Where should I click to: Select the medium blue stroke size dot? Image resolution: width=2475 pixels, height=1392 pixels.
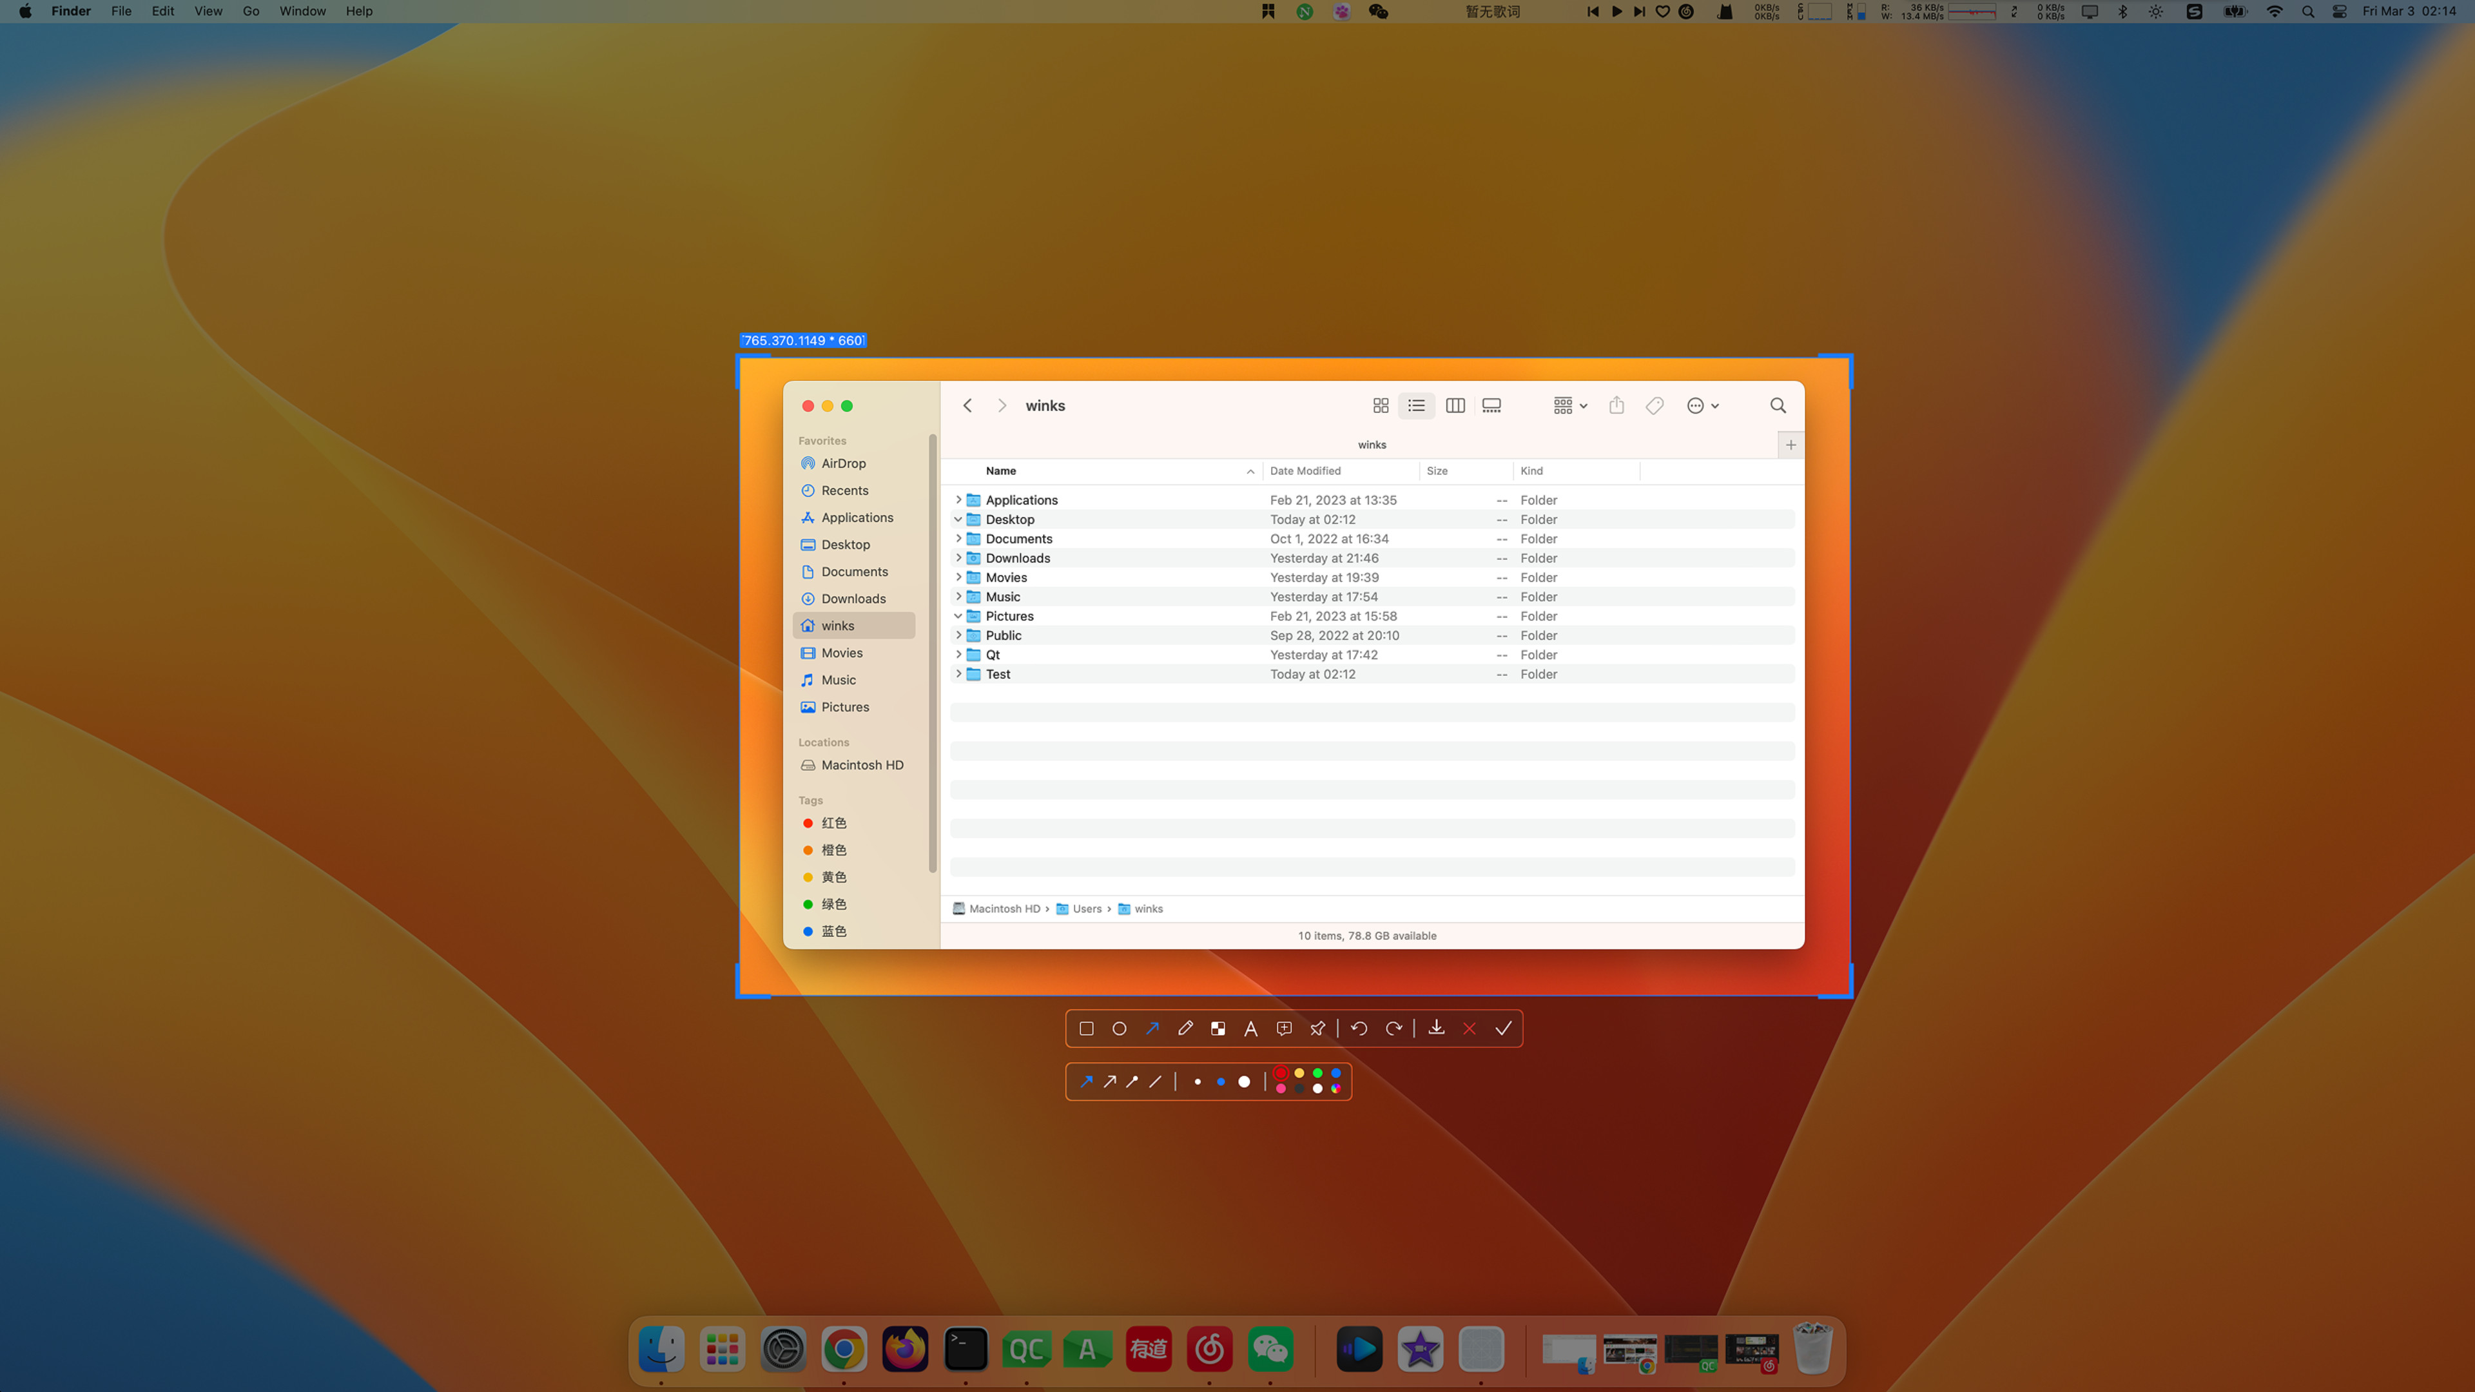1221,1082
